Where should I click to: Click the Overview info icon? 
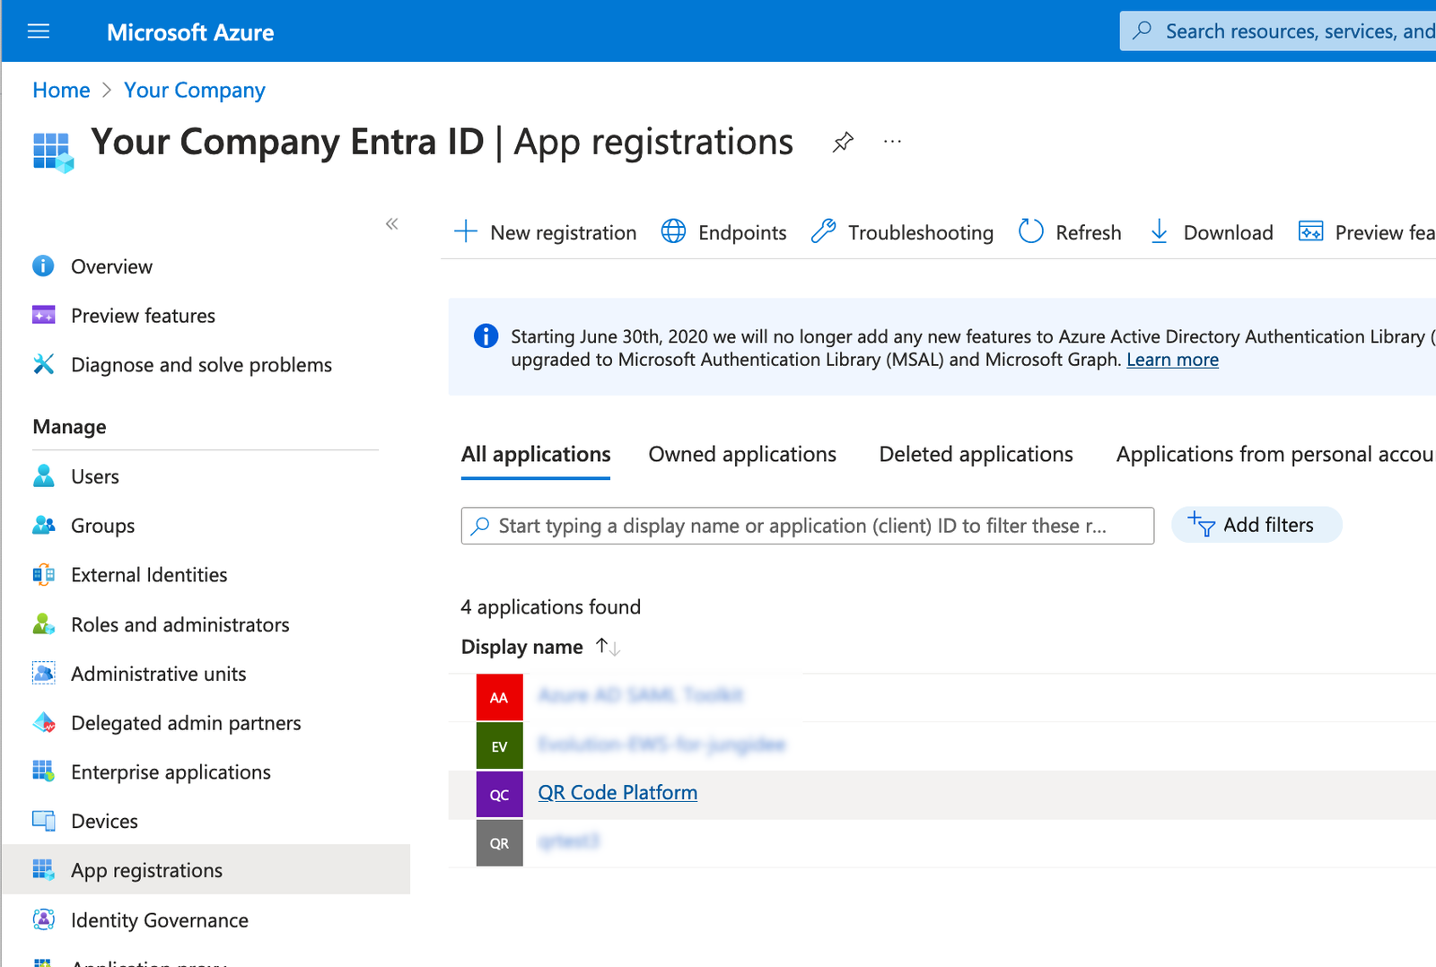(43, 266)
